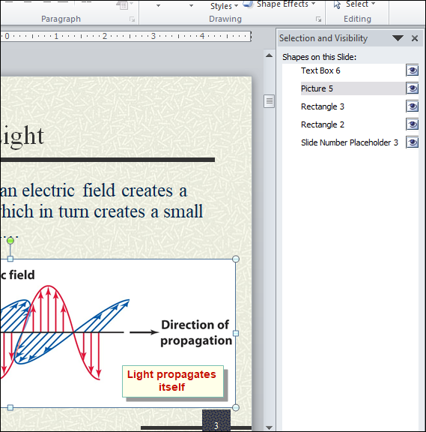Click the horizontal ruler bar
Image resolution: width=426 pixels, height=432 pixels.
126,36
